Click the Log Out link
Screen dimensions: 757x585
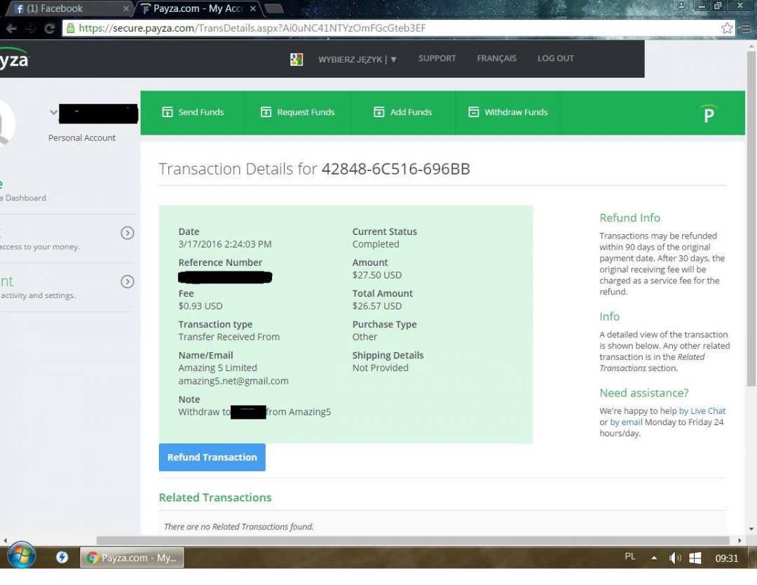[555, 59]
